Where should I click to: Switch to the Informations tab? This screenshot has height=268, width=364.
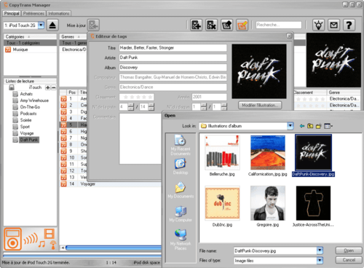(x=59, y=14)
